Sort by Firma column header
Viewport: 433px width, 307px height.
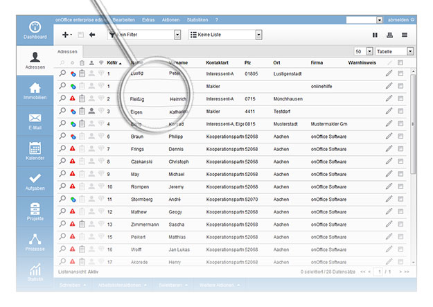[x=317, y=63]
